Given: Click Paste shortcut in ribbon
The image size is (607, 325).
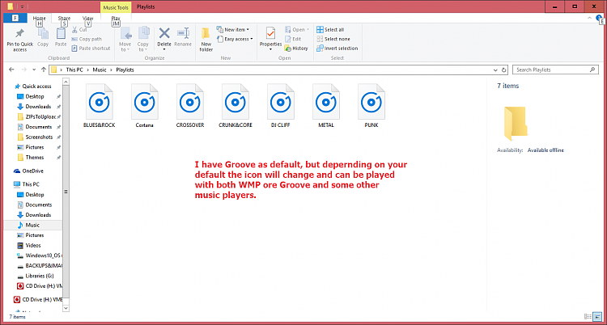Looking at the screenshot, I should coord(91,49).
